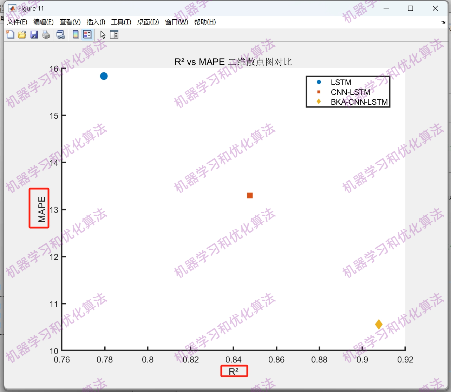Screen dimensions: 451x392
Task: Toggle Edit Plot mode with the arrow icon
Action: tap(102, 34)
